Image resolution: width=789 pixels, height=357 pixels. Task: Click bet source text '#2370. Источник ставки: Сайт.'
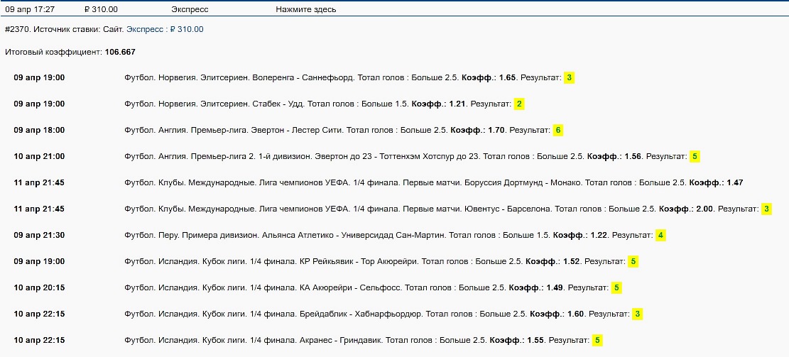click(65, 30)
